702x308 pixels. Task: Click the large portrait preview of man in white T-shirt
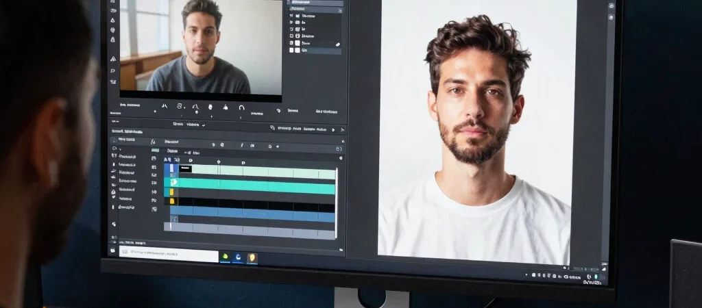click(x=477, y=131)
